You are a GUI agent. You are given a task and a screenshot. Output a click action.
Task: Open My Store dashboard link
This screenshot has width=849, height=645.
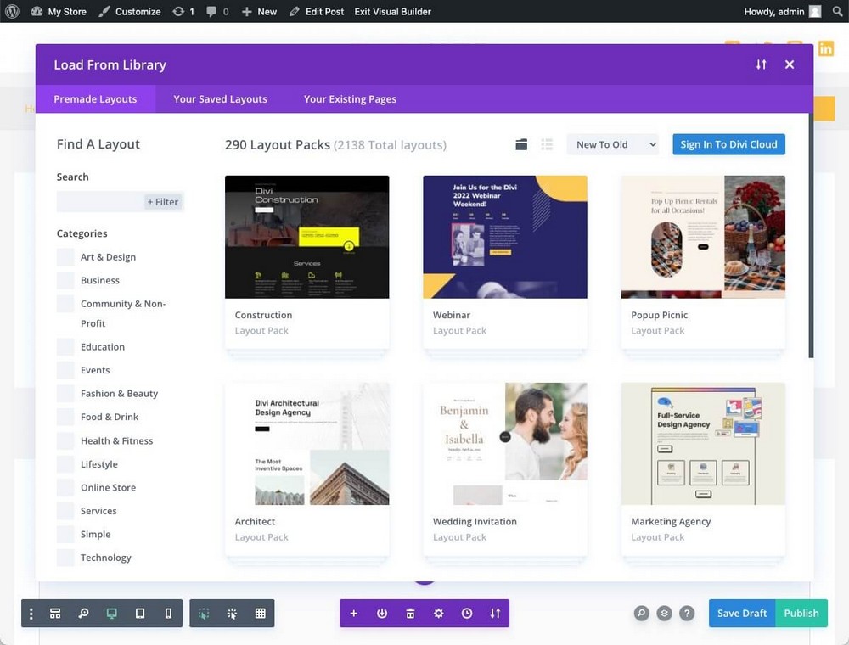click(x=59, y=11)
